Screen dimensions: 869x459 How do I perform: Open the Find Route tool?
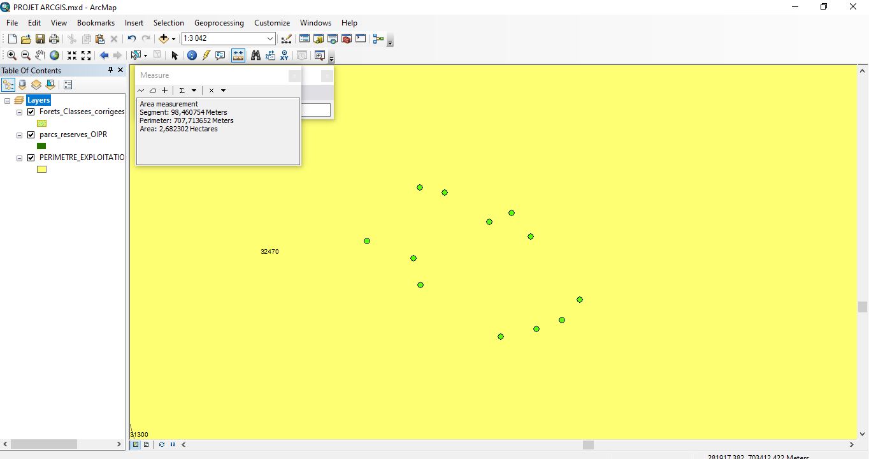click(x=270, y=55)
